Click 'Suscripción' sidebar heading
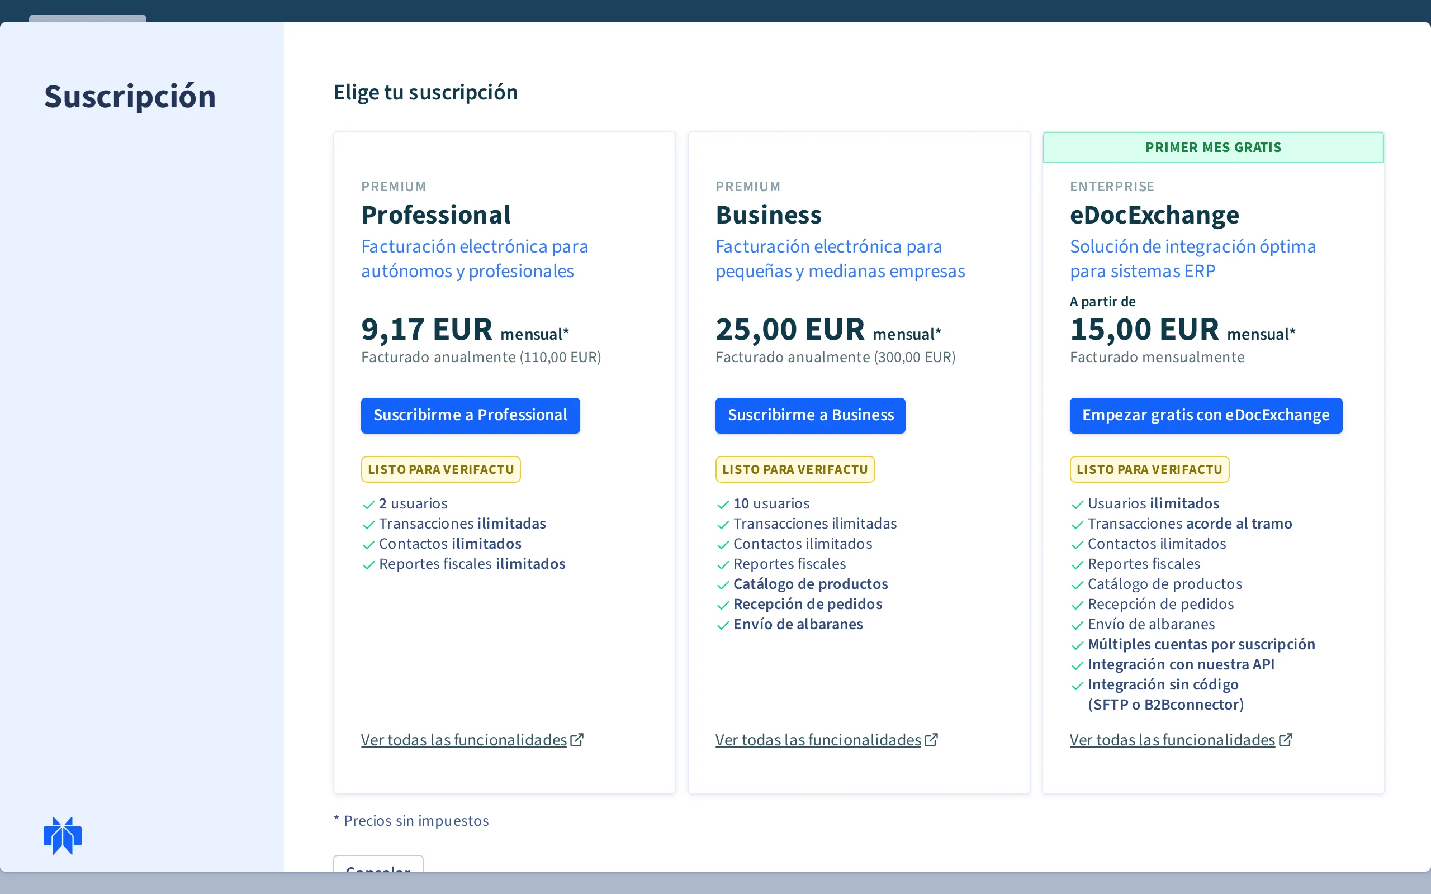This screenshot has width=1431, height=894. [130, 96]
